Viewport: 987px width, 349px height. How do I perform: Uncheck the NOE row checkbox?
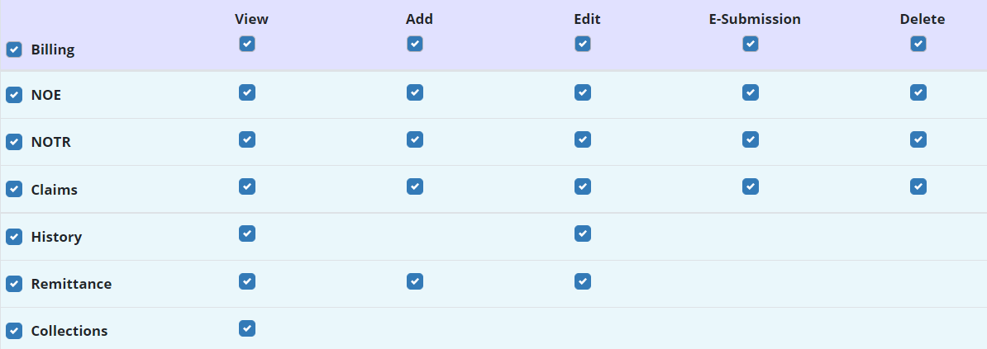[x=14, y=95]
